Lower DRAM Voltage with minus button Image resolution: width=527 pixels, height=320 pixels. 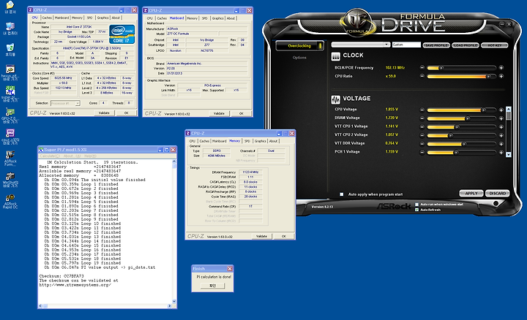[x=422, y=118]
